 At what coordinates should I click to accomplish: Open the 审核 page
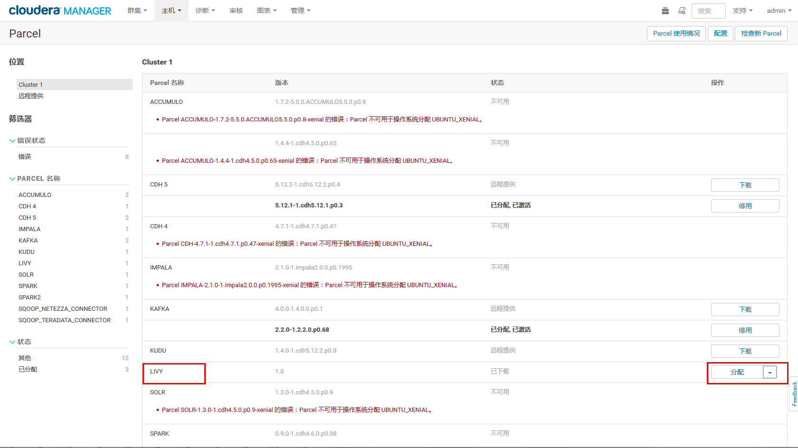pyautogui.click(x=236, y=10)
